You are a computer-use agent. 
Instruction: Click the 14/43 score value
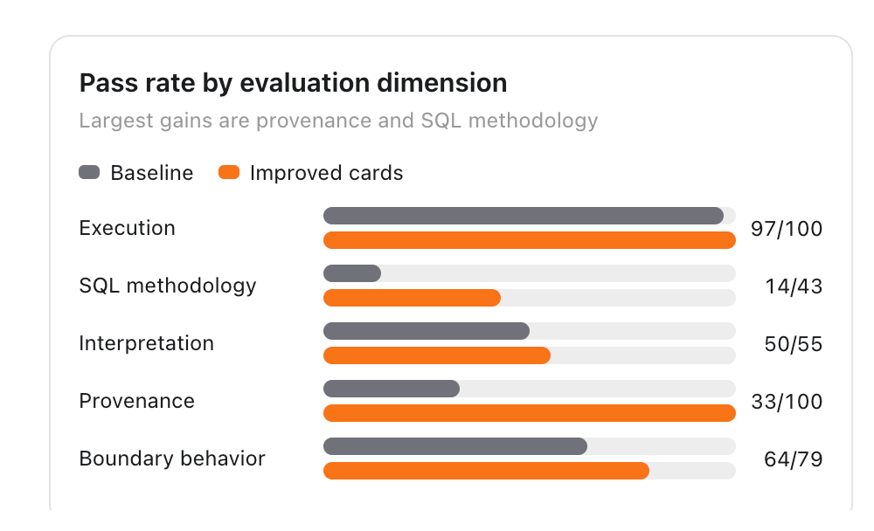794,286
